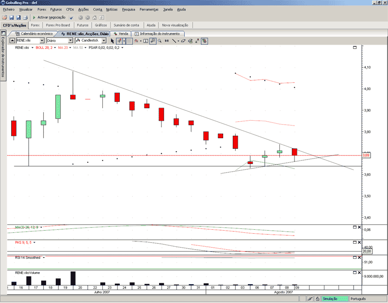Image resolution: width=388 pixels, height=303 pixels.
Task: Switch to the Venda tab
Action: point(121,33)
